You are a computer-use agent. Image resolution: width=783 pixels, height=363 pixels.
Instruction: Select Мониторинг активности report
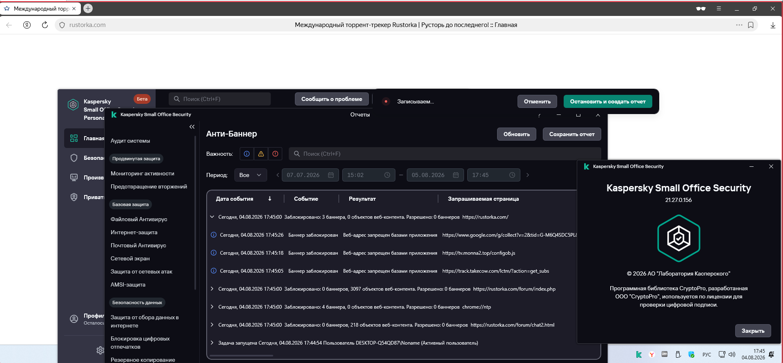pyautogui.click(x=143, y=173)
